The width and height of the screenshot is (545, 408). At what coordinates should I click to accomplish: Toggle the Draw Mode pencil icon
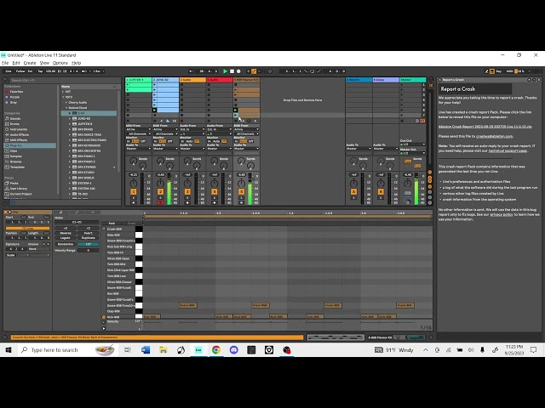(x=486, y=71)
